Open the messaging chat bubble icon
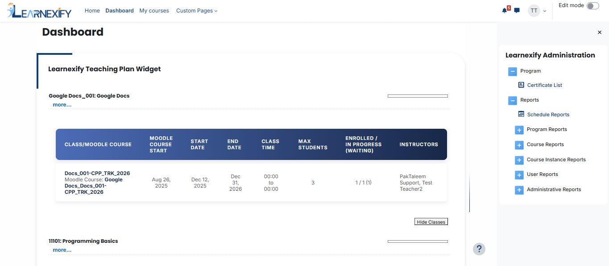 click(x=517, y=10)
